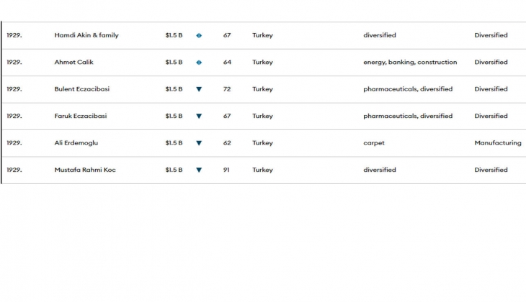
Task: Click the decline arrow for Mustafa Rahmi Koc
Action: (199, 170)
